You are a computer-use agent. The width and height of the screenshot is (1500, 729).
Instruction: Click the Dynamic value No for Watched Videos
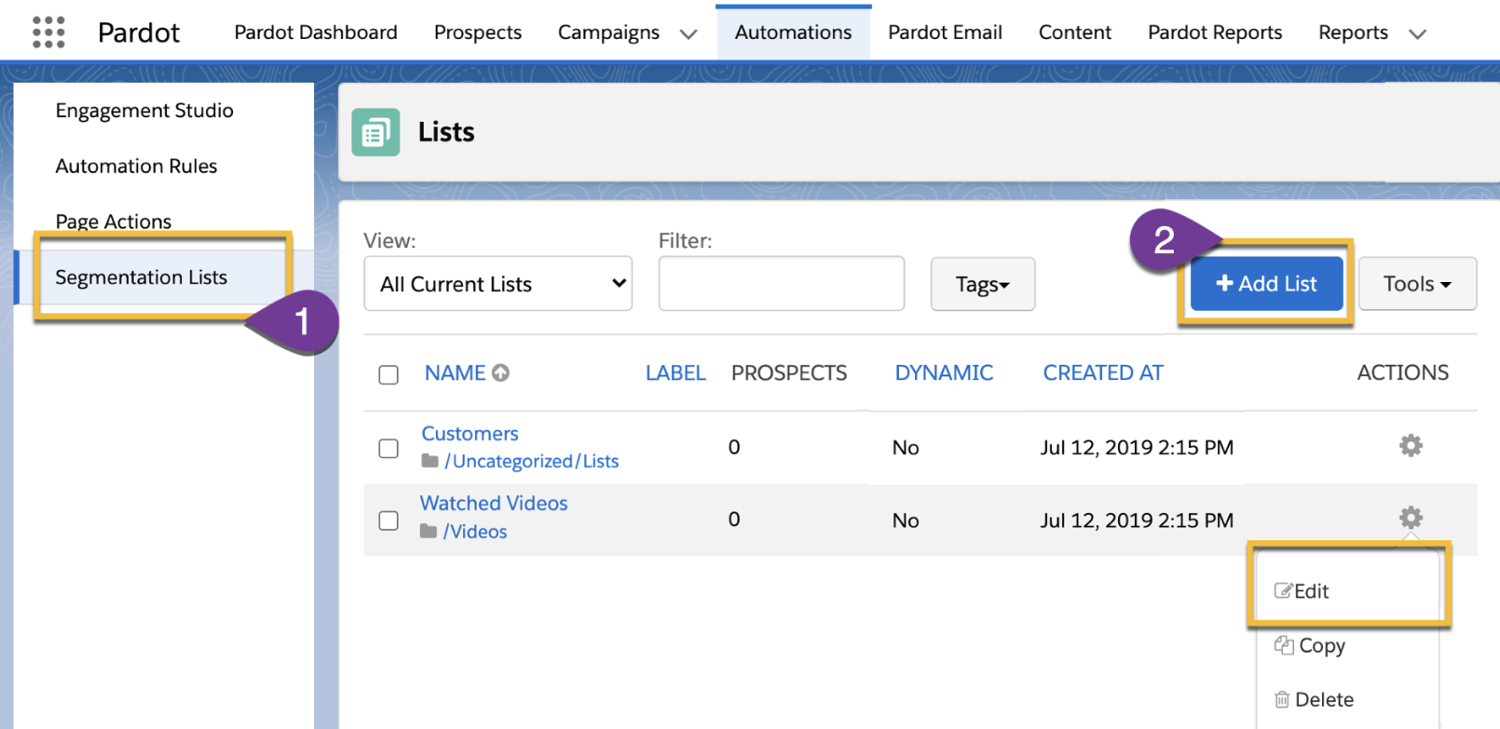click(906, 520)
